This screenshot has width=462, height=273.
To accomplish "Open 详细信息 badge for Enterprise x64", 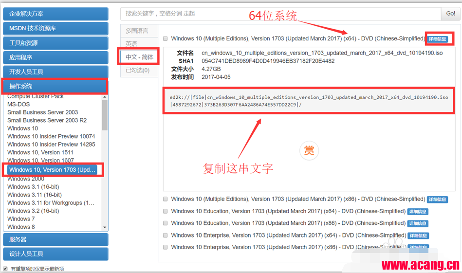I will click(418, 236).
